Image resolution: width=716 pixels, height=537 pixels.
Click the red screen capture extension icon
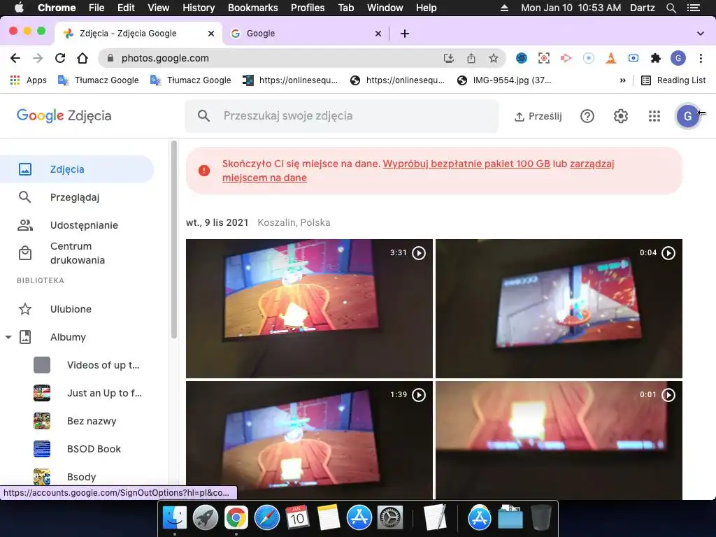[543, 58]
